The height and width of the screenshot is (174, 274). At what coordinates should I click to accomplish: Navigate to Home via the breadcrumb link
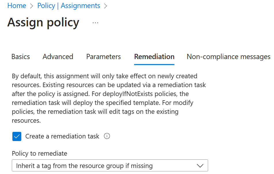(17, 6)
